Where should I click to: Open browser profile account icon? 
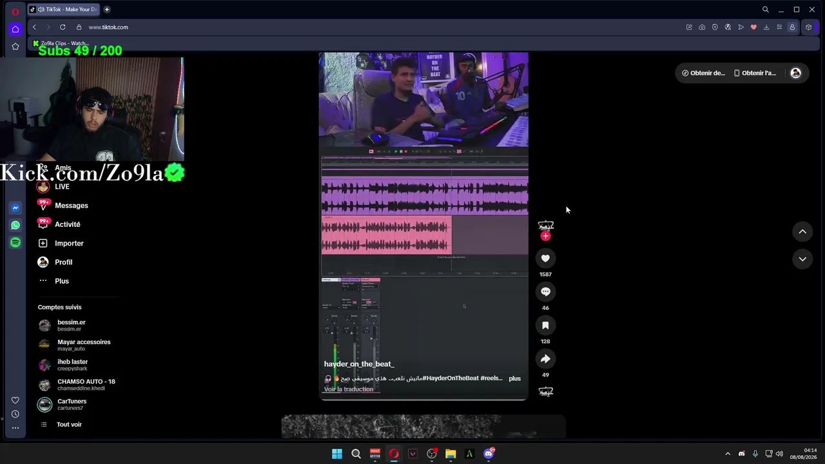792,27
